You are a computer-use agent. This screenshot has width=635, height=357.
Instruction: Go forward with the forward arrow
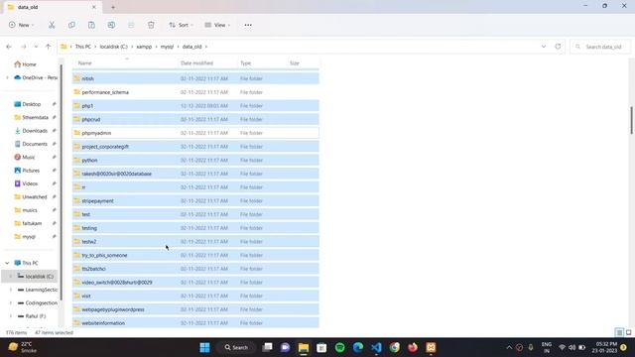pyautogui.click(x=24, y=47)
